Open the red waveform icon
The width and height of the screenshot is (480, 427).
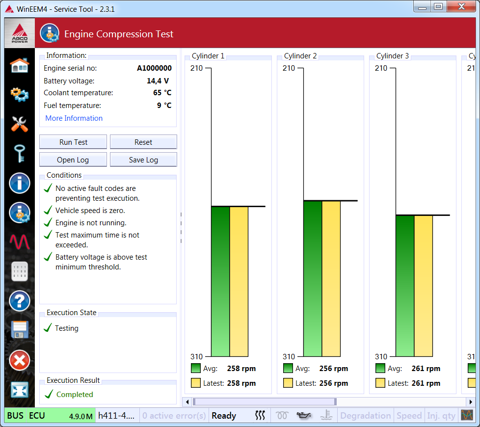pyautogui.click(x=20, y=241)
